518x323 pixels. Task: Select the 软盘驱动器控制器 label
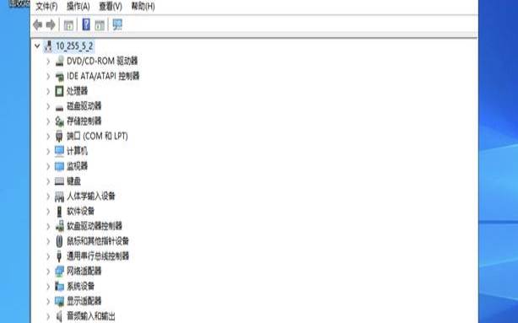[x=94, y=226]
